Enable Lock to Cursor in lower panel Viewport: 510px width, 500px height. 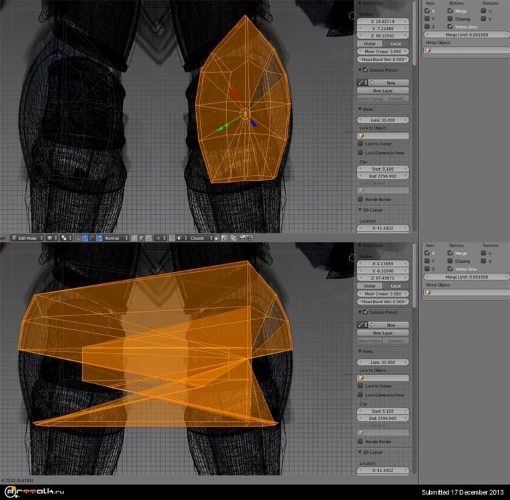(360, 385)
